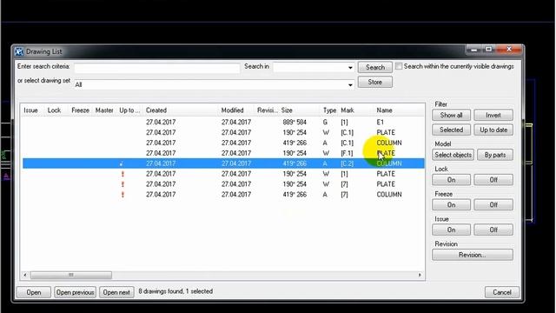The height and width of the screenshot is (313, 556).
Task: Sort by the Modified column header
Action: pyautogui.click(x=232, y=110)
